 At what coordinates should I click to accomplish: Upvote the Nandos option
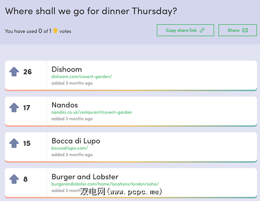[x=14, y=108]
